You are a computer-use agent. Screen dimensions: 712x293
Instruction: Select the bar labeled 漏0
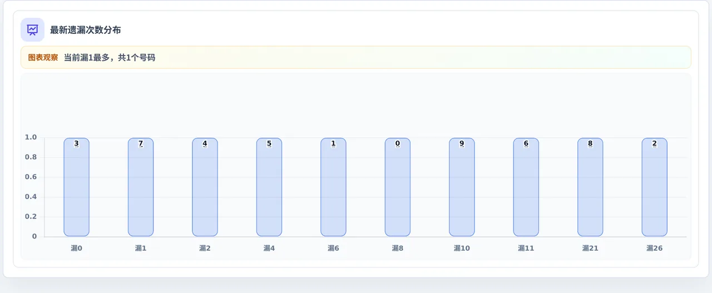(x=76, y=187)
